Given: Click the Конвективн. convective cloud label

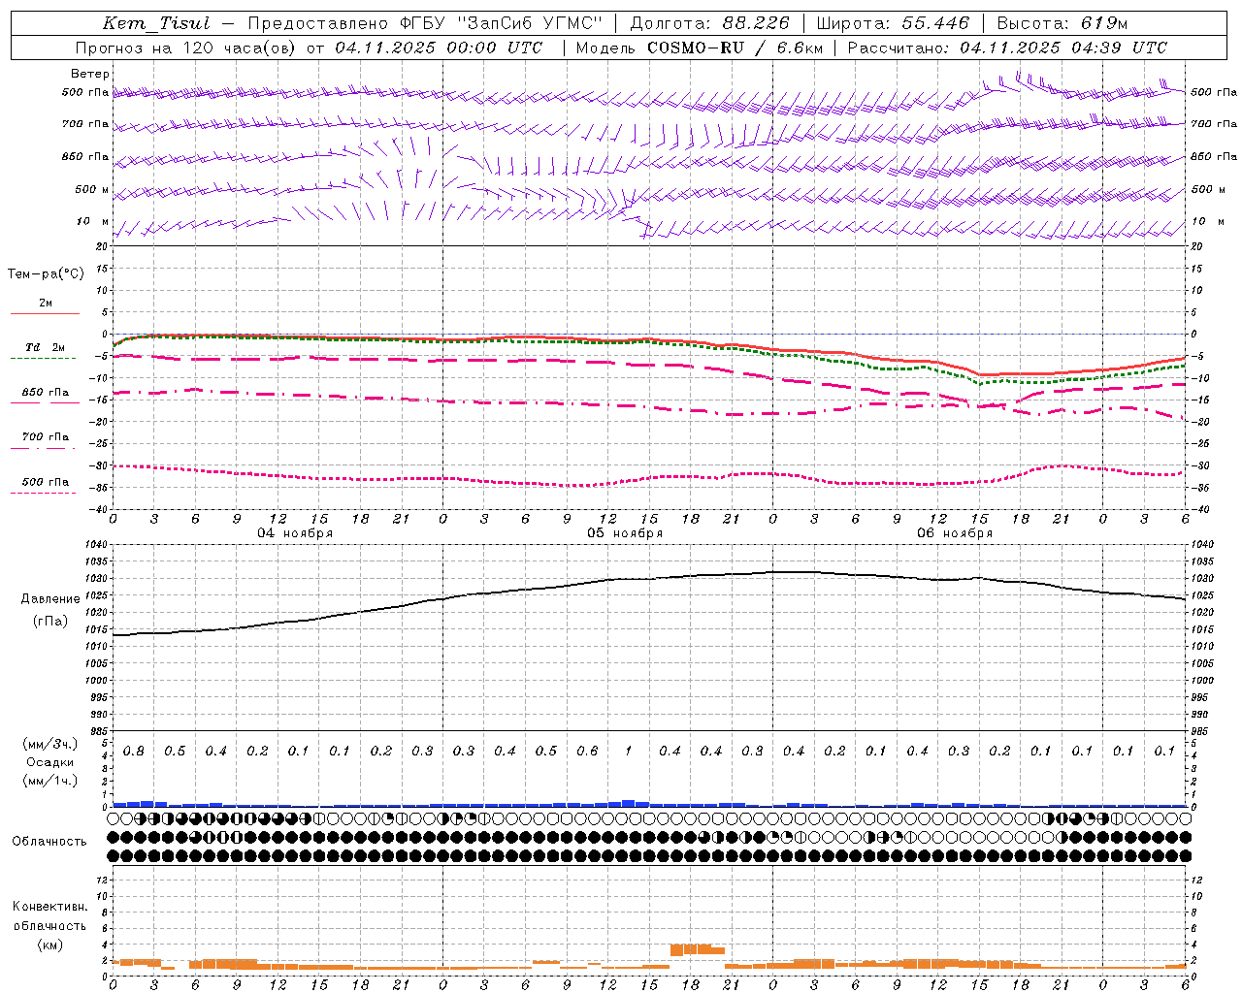Looking at the screenshot, I should pyautogui.click(x=49, y=907).
